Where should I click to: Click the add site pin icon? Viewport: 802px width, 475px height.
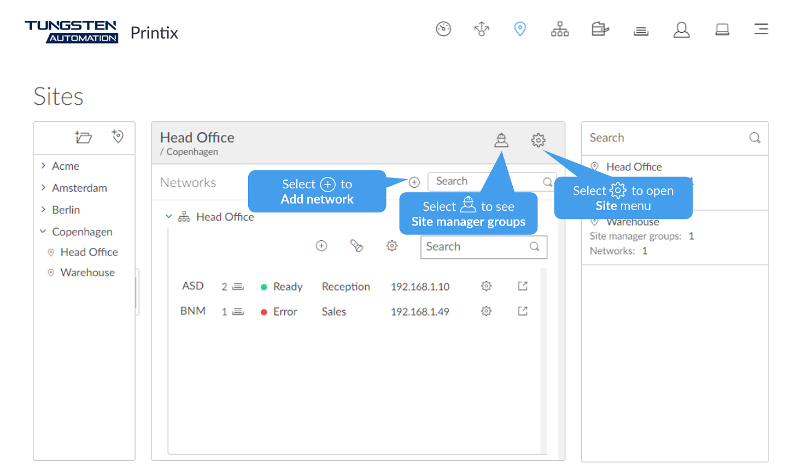click(x=118, y=136)
